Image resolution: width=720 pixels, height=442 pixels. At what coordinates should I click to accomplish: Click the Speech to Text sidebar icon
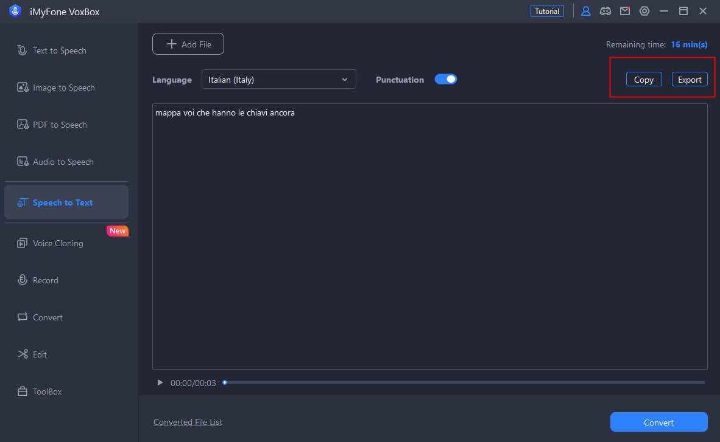pos(22,202)
